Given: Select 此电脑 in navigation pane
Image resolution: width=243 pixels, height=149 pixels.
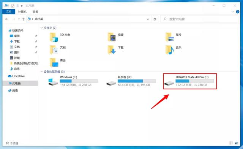Looking at the screenshot, I should click(x=20, y=83).
